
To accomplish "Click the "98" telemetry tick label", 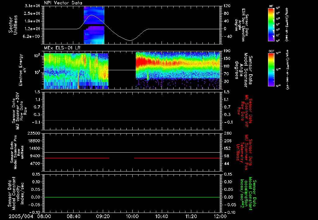I will pos(226,156).
